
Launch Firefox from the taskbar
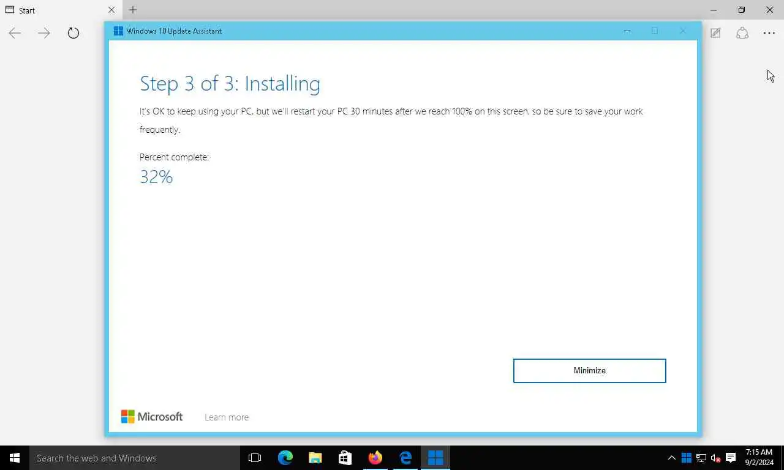[x=375, y=458]
